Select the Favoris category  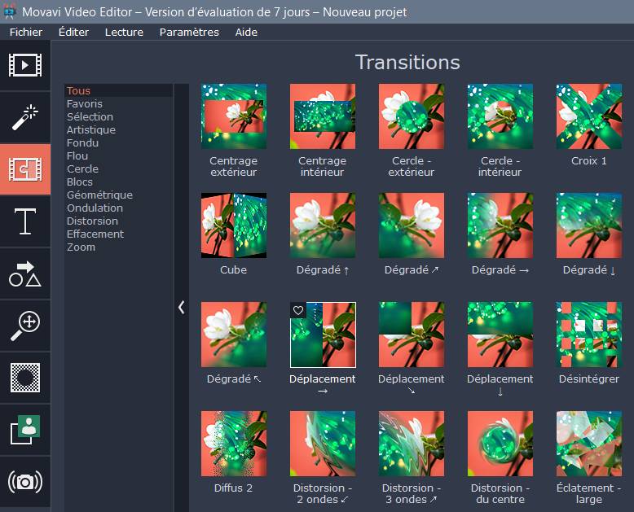[x=118, y=103]
